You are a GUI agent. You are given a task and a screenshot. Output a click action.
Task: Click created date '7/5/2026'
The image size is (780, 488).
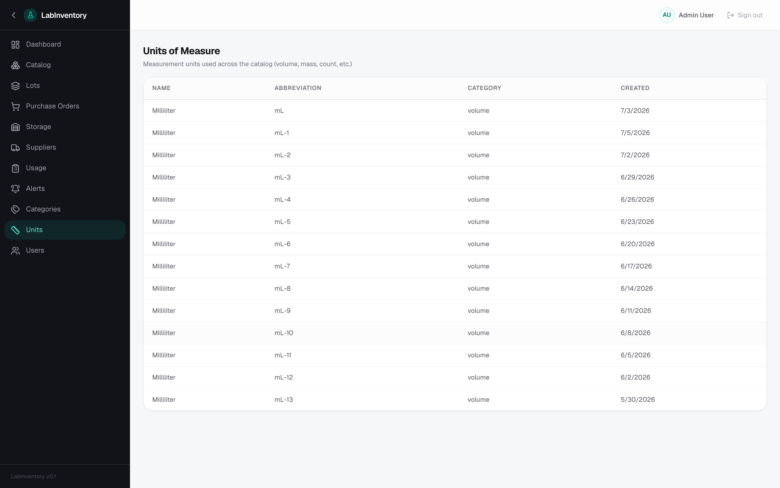coord(635,133)
